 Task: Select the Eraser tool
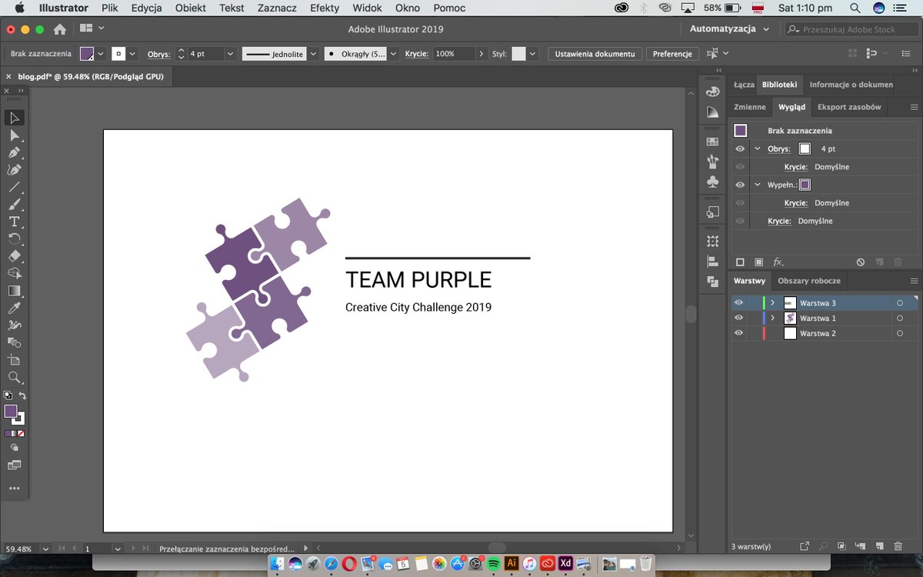(14, 256)
